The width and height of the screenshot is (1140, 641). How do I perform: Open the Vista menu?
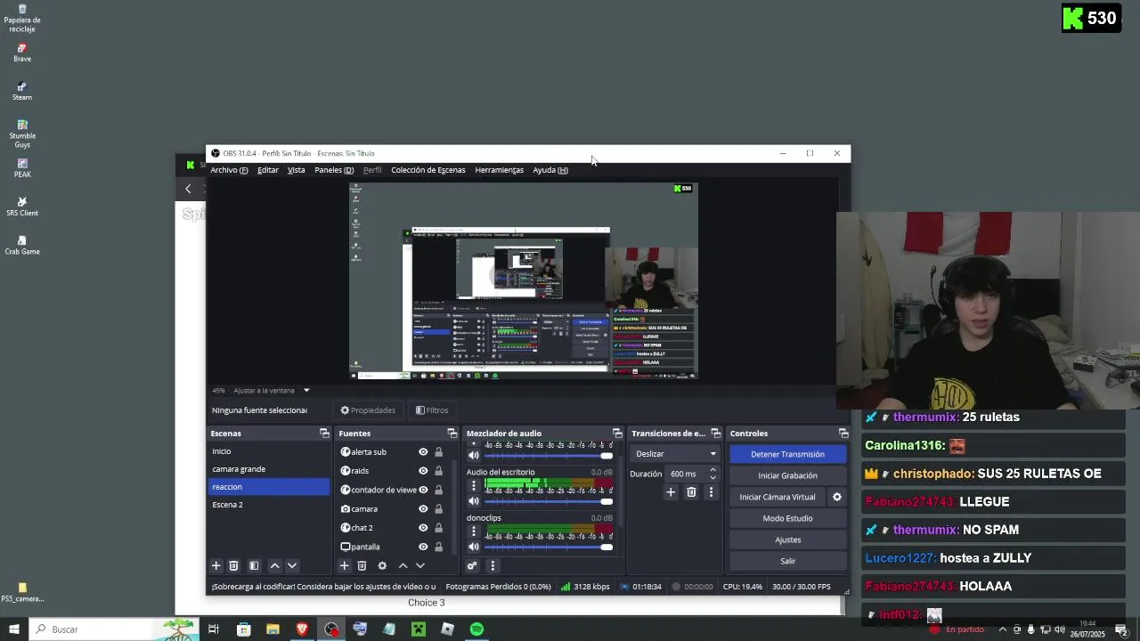click(297, 170)
